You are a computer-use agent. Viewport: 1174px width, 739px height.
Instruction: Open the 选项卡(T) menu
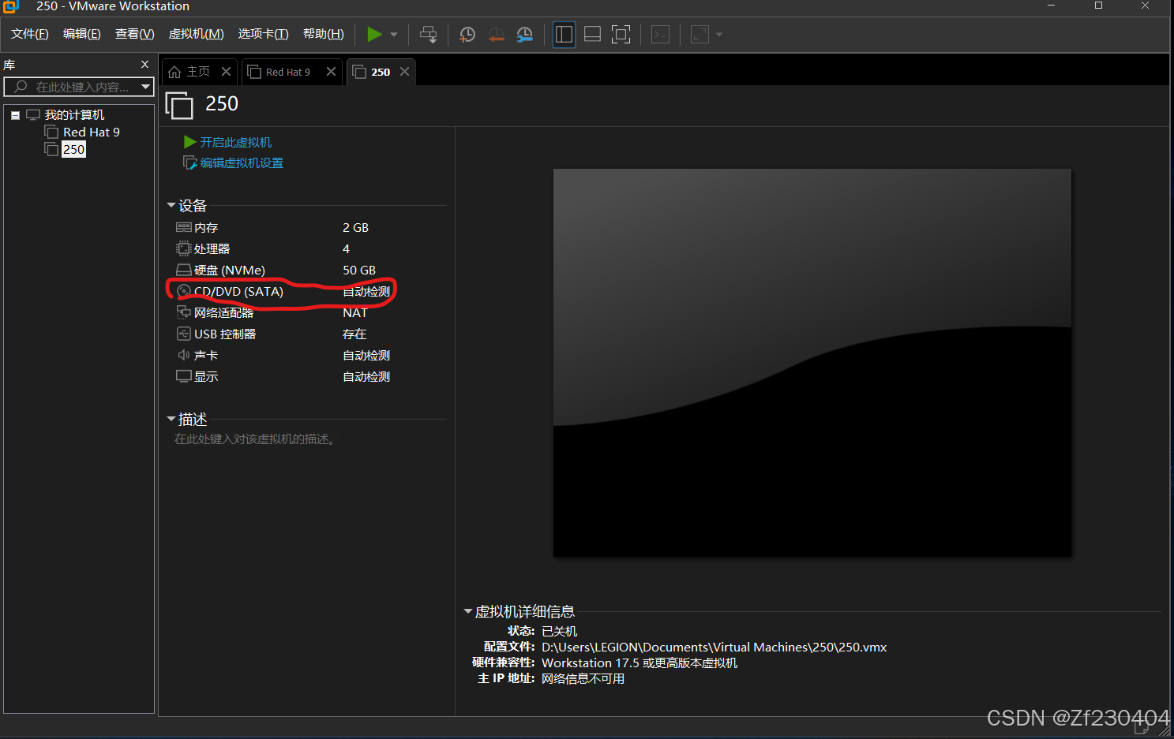[263, 34]
